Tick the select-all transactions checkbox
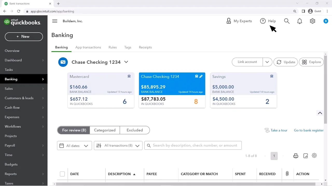The image size is (332, 186). (x=62, y=174)
